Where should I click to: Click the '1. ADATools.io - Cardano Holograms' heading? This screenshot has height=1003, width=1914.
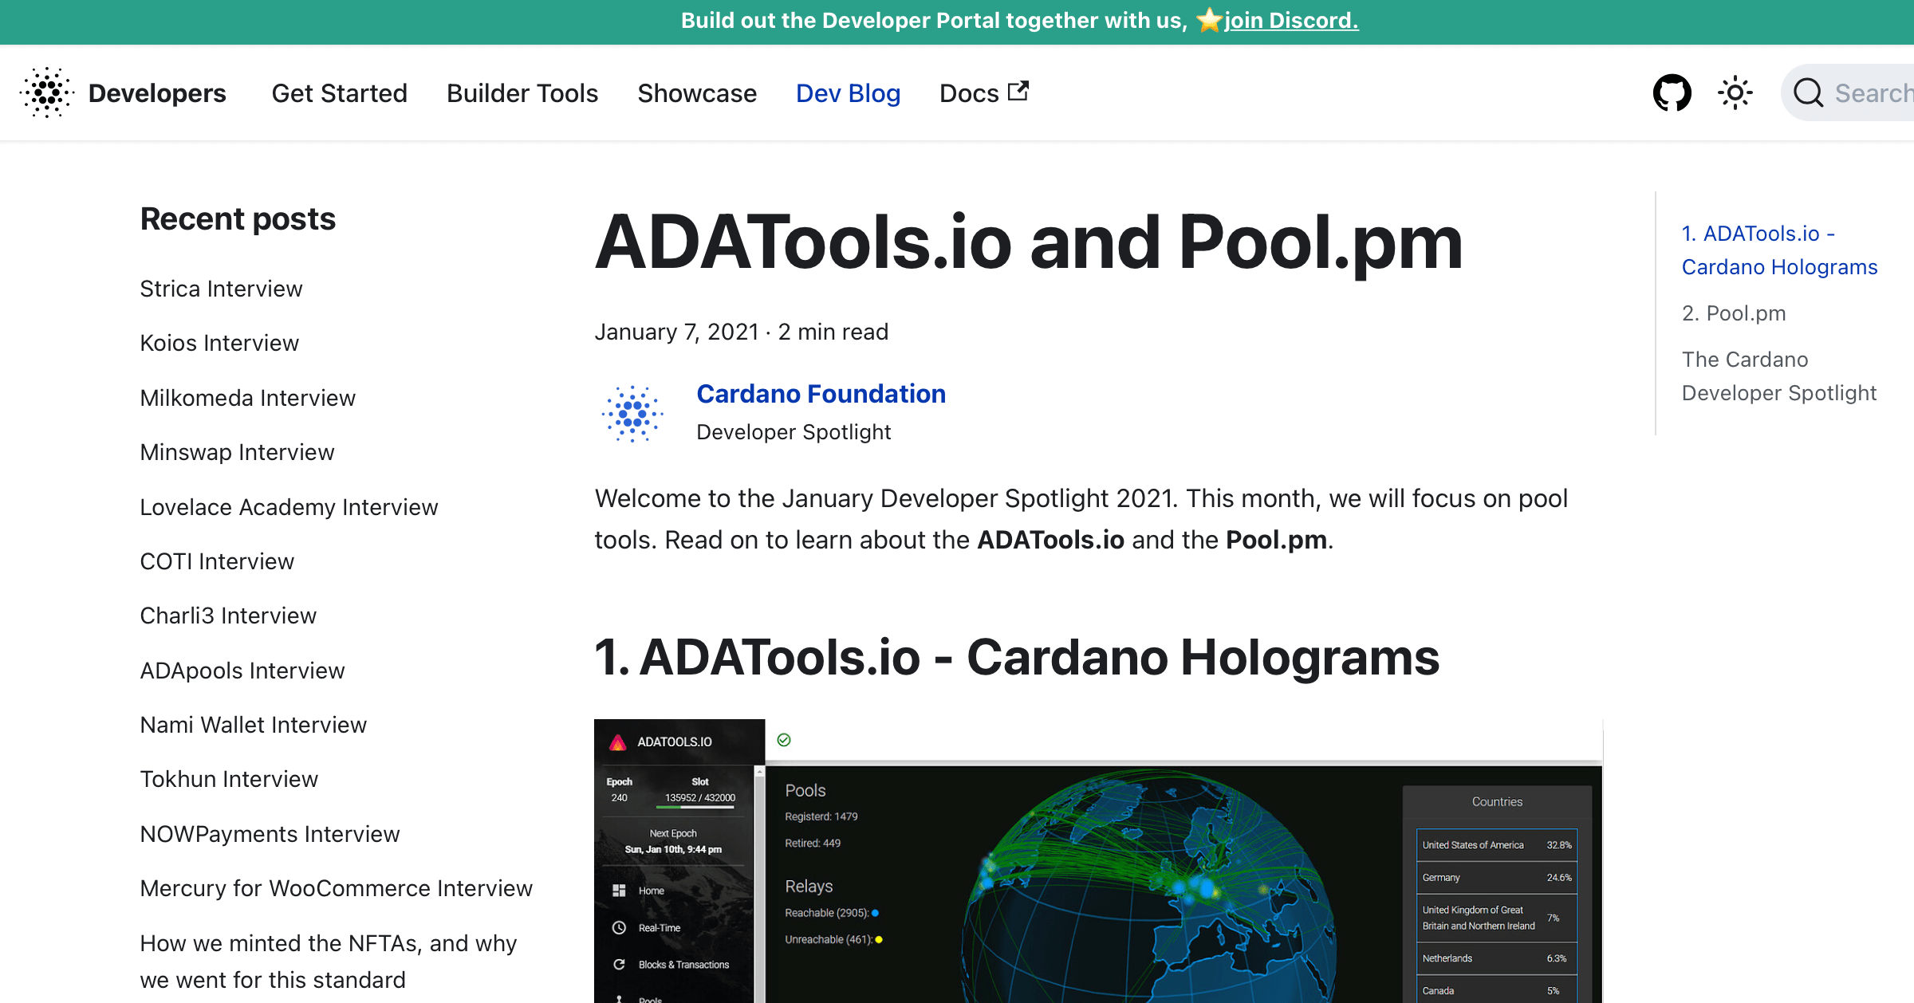point(1017,658)
